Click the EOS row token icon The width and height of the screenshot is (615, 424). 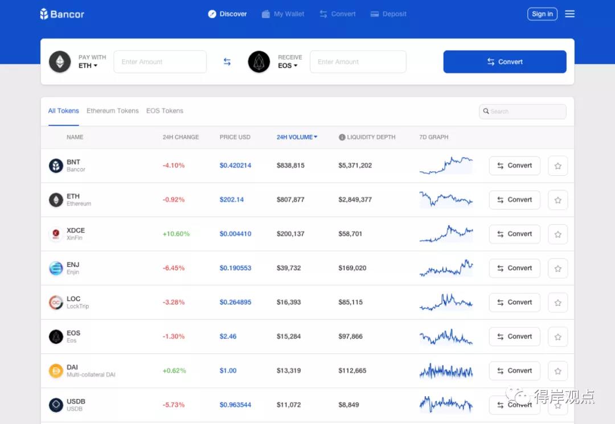point(56,336)
